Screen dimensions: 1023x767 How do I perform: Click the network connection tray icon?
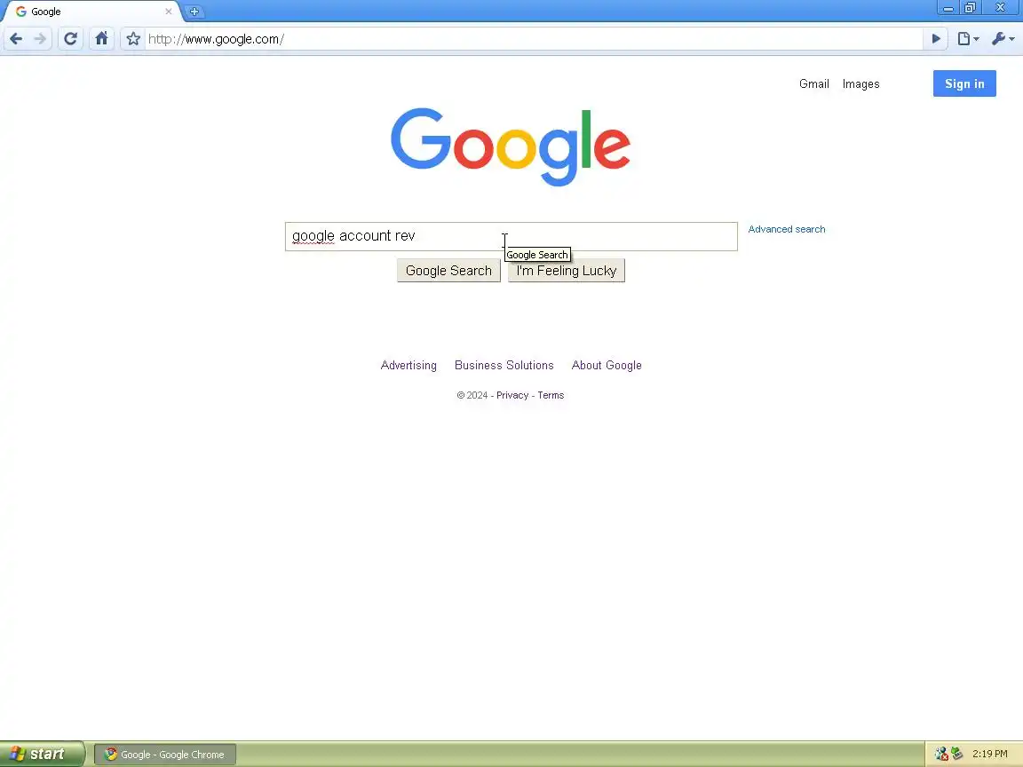click(940, 754)
